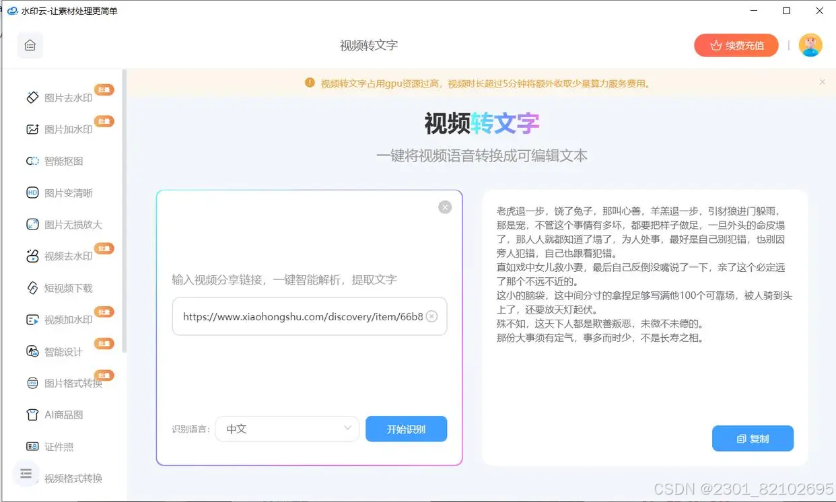Click the 智能设计 icon
The image size is (836, 502).
(32, 351)
